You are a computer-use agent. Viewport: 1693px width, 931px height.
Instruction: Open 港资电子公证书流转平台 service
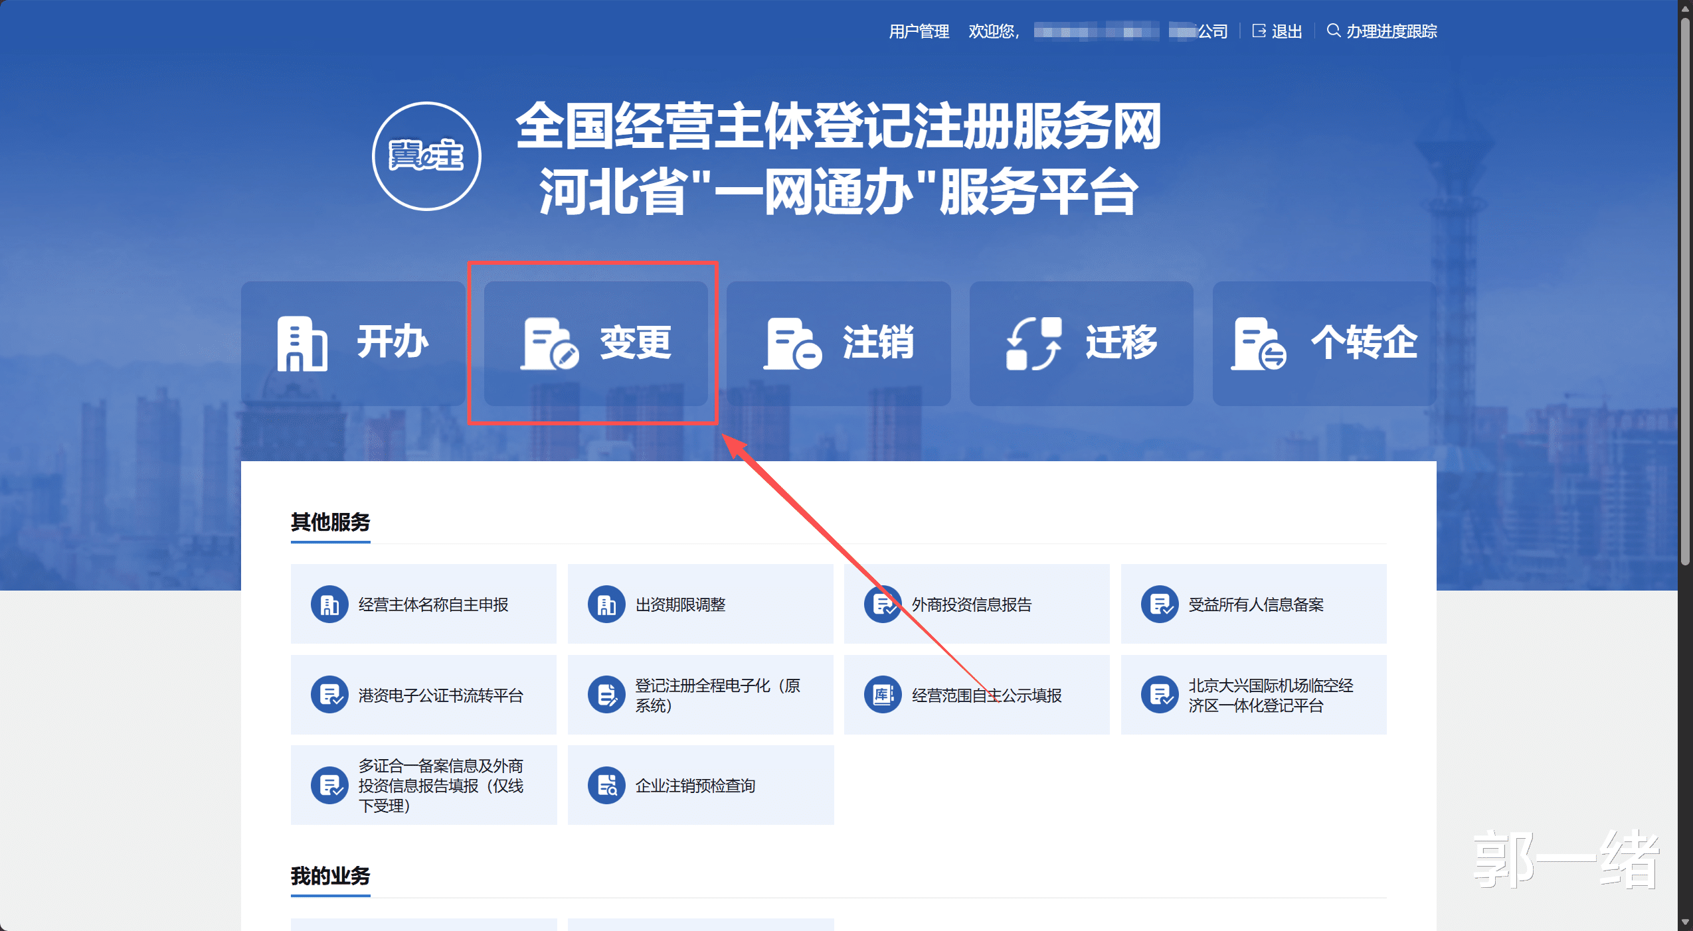coord(440,695)
